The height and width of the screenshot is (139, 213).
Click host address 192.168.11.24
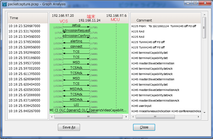89,20
